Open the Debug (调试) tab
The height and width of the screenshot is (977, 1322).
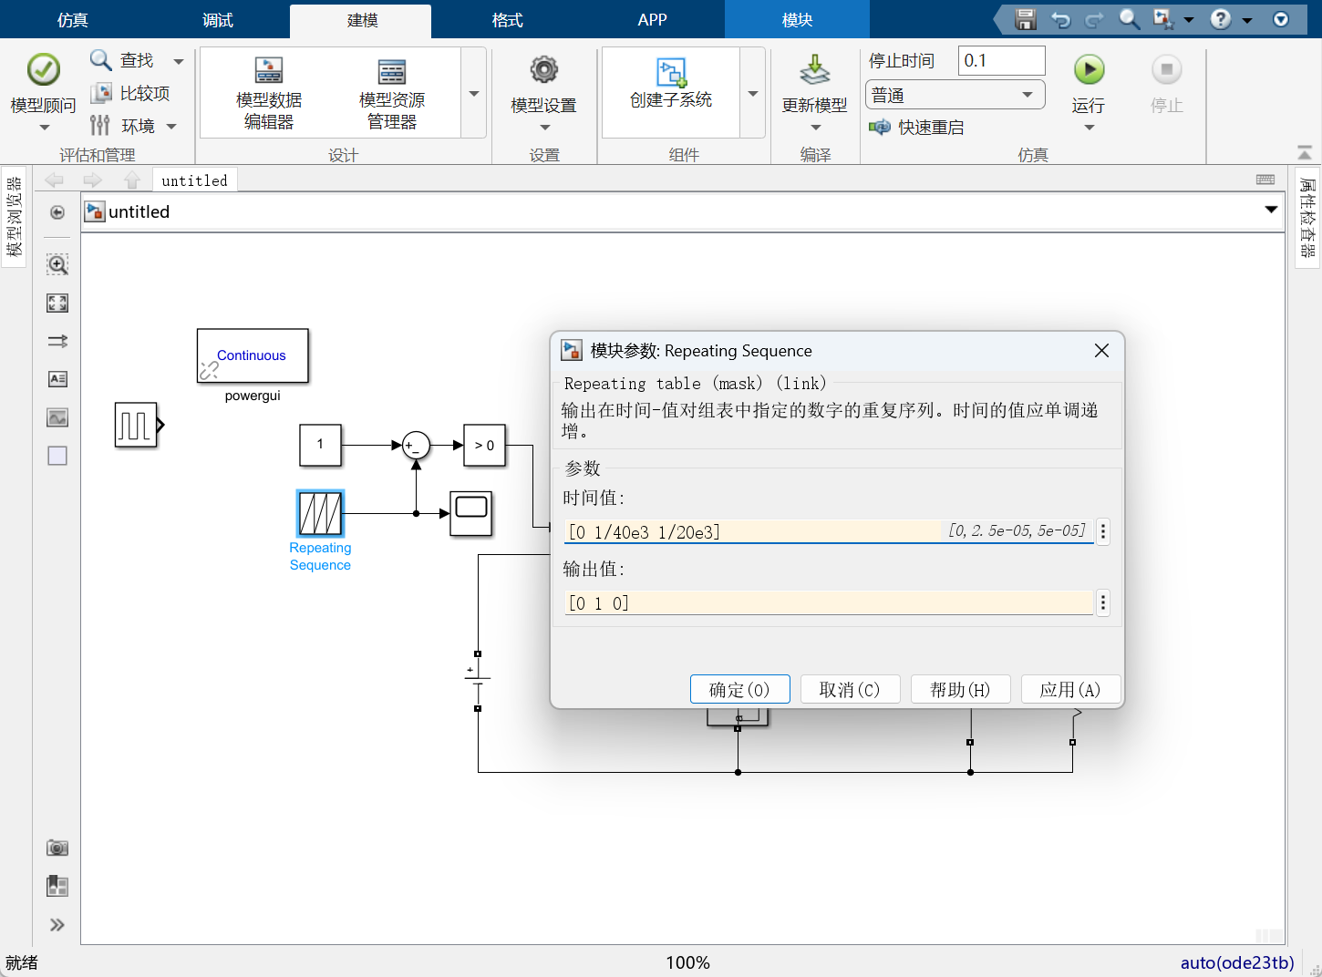coord(218,20)
